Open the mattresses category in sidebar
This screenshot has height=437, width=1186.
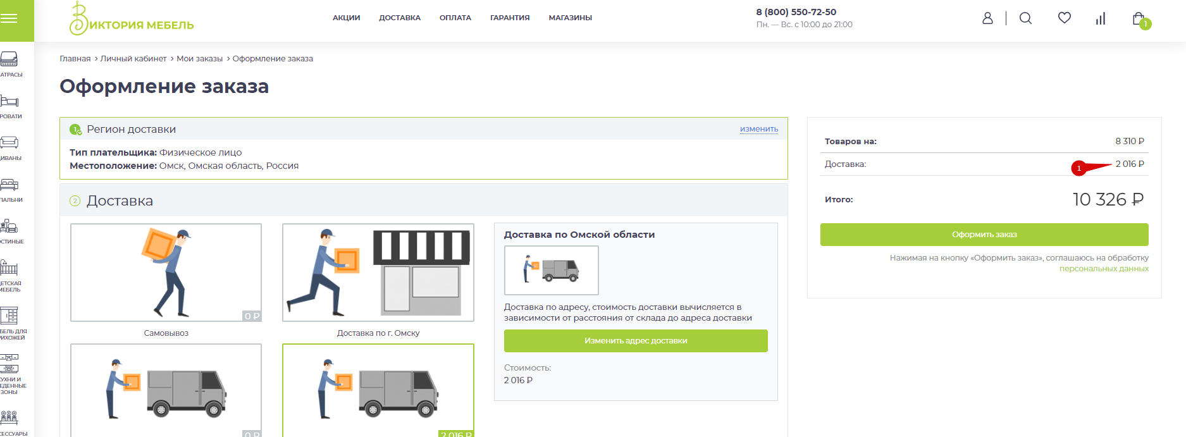10,64
